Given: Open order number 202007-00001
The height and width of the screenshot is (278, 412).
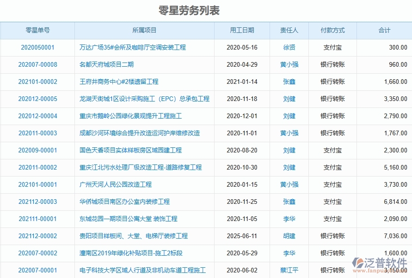Looking at the screenshot, I should click(x=39, y=270).
